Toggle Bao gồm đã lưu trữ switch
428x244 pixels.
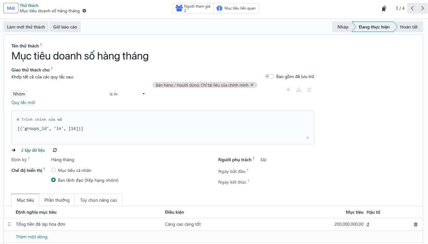(x=270, y=76)
